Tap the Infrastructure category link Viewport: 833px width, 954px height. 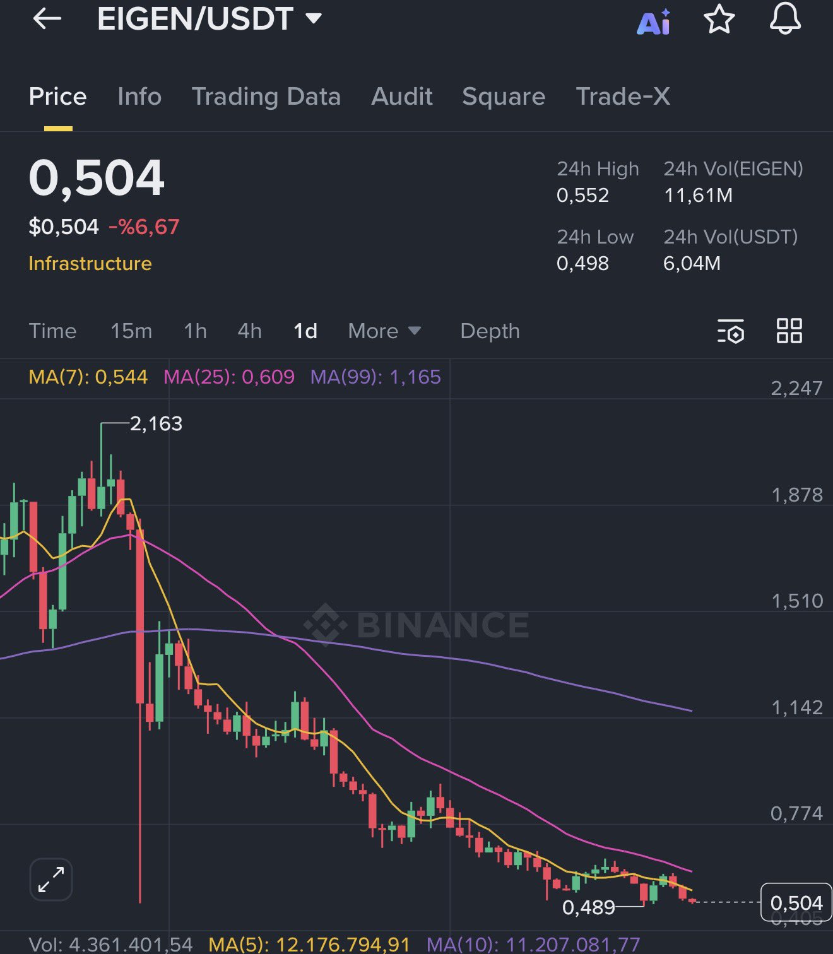(90, 263)
